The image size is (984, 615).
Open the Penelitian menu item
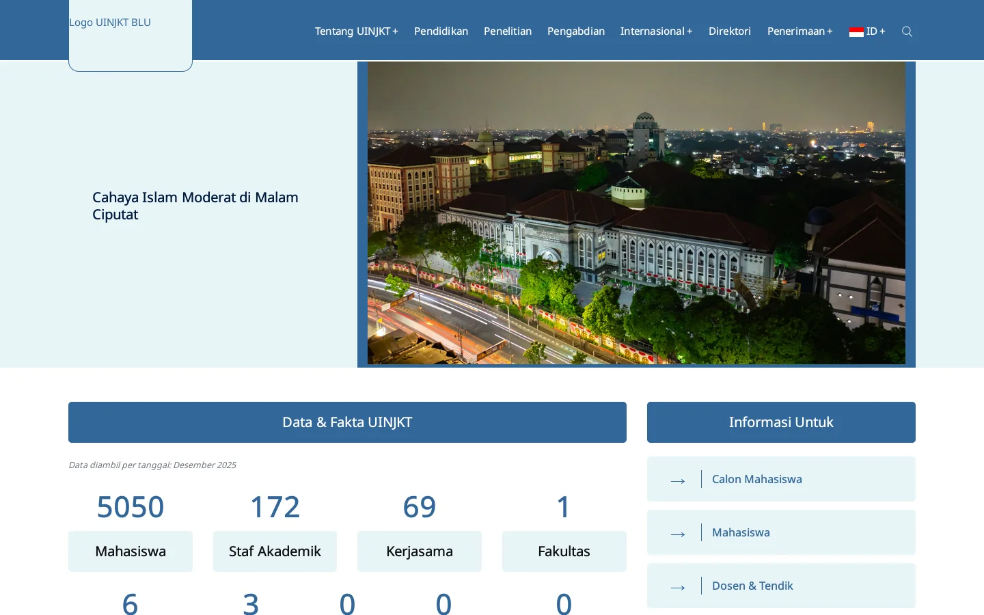[x=508, y=31]
